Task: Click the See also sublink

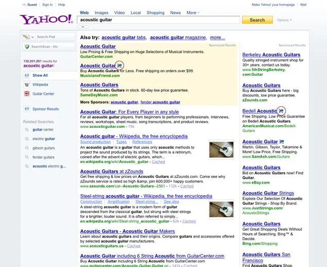Action: (x=171, y=202)
